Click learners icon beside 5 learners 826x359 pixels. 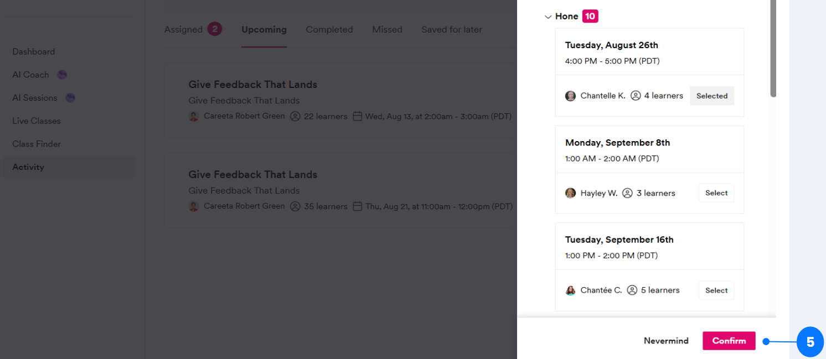coord(632,290)
